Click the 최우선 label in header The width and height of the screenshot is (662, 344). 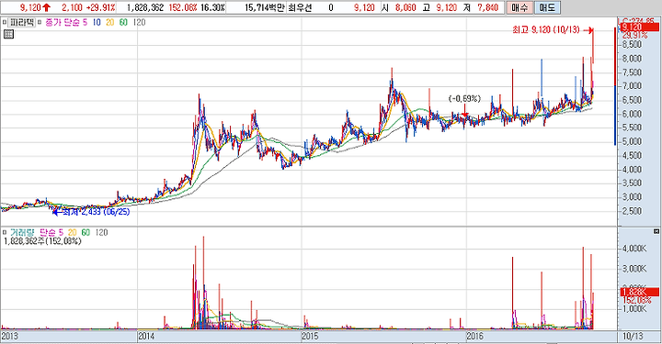pyautogui.click(x=300, y=7)
